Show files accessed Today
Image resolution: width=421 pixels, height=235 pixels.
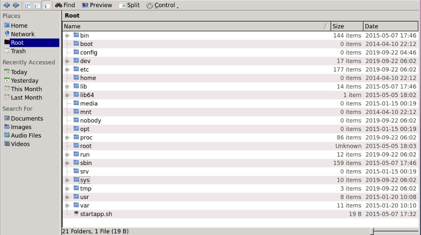[19, 72]
